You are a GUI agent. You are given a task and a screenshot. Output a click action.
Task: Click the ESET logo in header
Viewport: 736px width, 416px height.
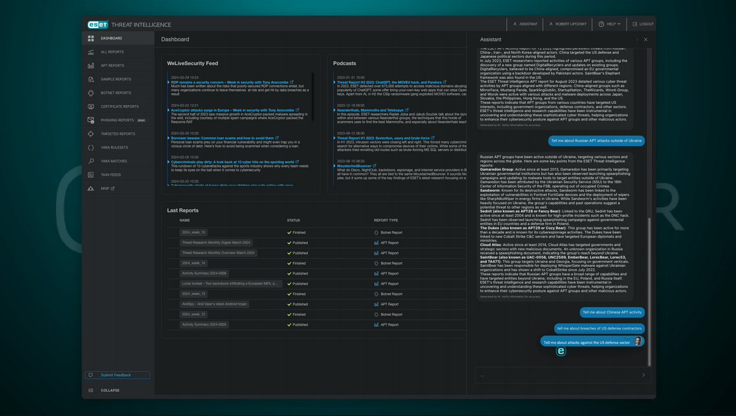point(97,24)
